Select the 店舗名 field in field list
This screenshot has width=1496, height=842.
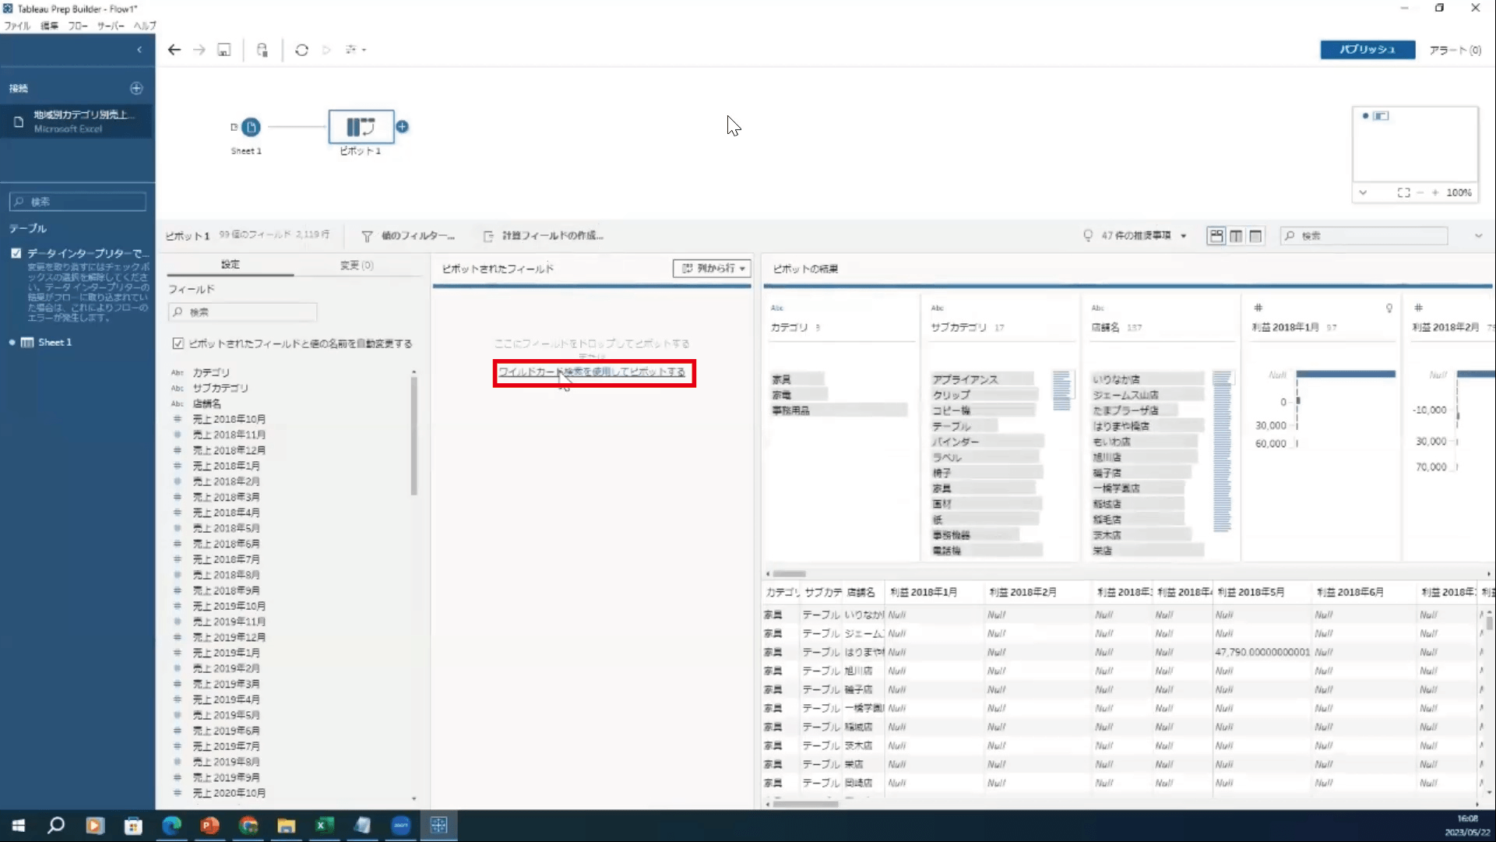point(207,403)
